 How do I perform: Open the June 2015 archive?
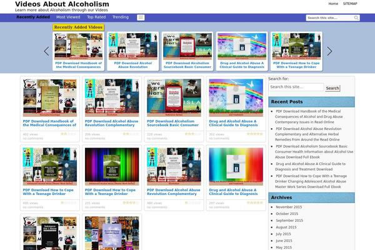click(x=284, y=241)
